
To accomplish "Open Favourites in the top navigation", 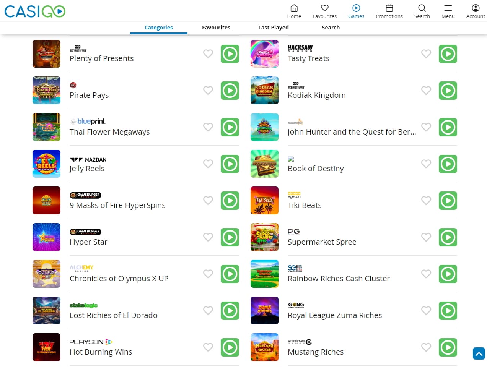I will point(324,11).
